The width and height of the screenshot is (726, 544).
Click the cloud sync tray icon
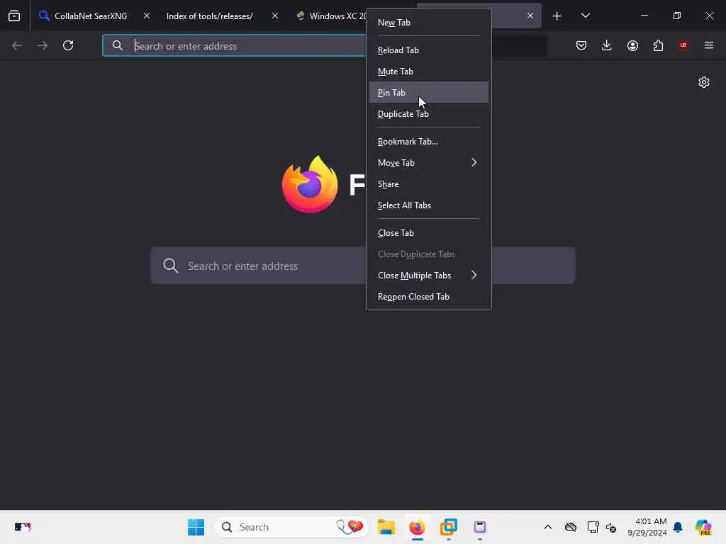[x=571, y=527]
